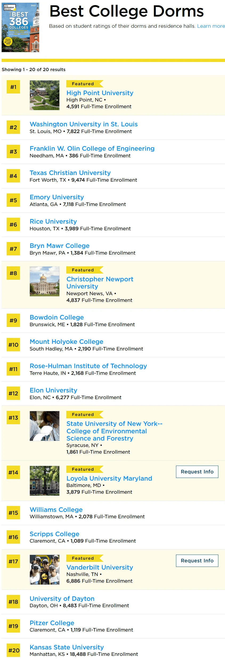Click the Best 386 Colleges book cover

tap(20, 27)
